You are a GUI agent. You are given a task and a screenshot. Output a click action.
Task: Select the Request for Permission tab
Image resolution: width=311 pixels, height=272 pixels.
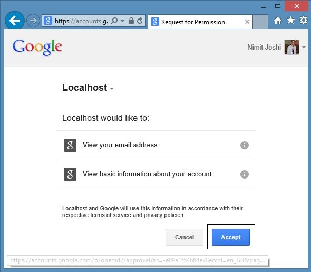tap(200, 22)
